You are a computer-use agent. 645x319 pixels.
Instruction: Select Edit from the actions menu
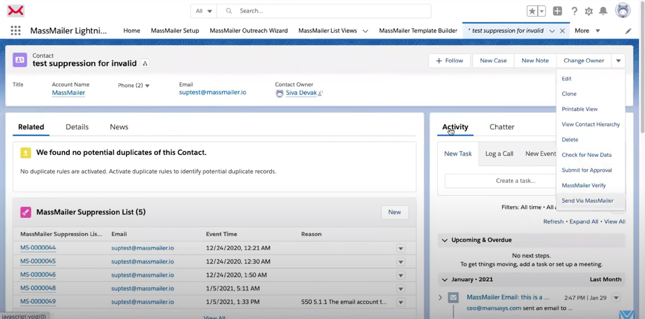point(566,79)
